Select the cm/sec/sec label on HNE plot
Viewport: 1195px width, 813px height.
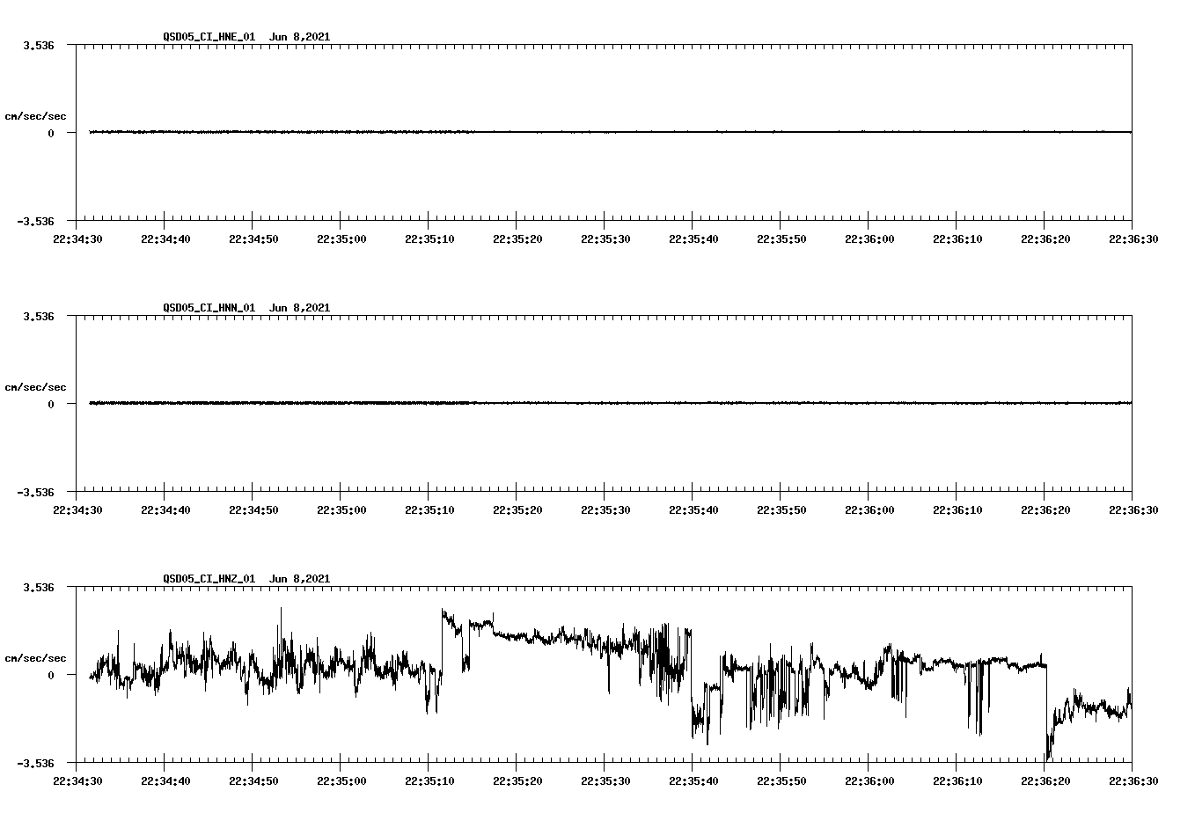tap(36, 116)
